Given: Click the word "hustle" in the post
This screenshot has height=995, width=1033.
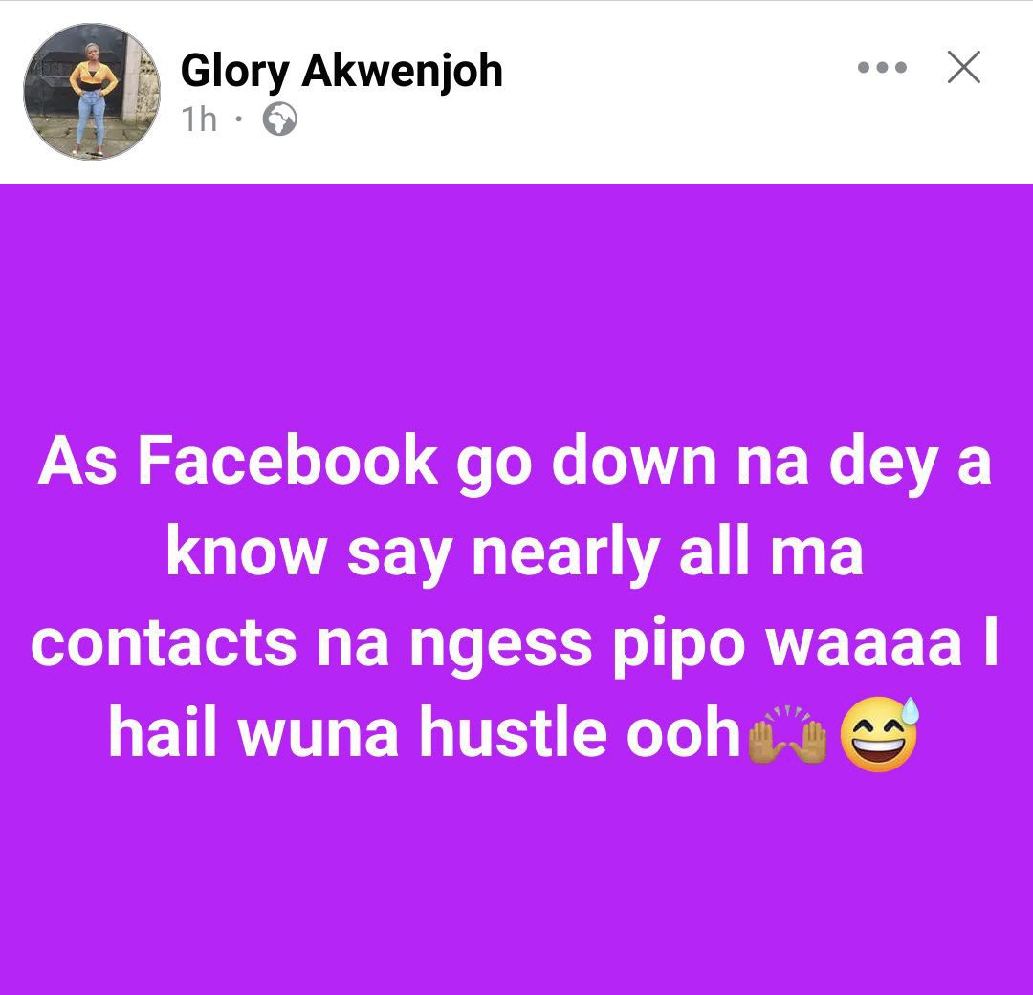Looking at the screenshot, I should (x=514, y=731).
